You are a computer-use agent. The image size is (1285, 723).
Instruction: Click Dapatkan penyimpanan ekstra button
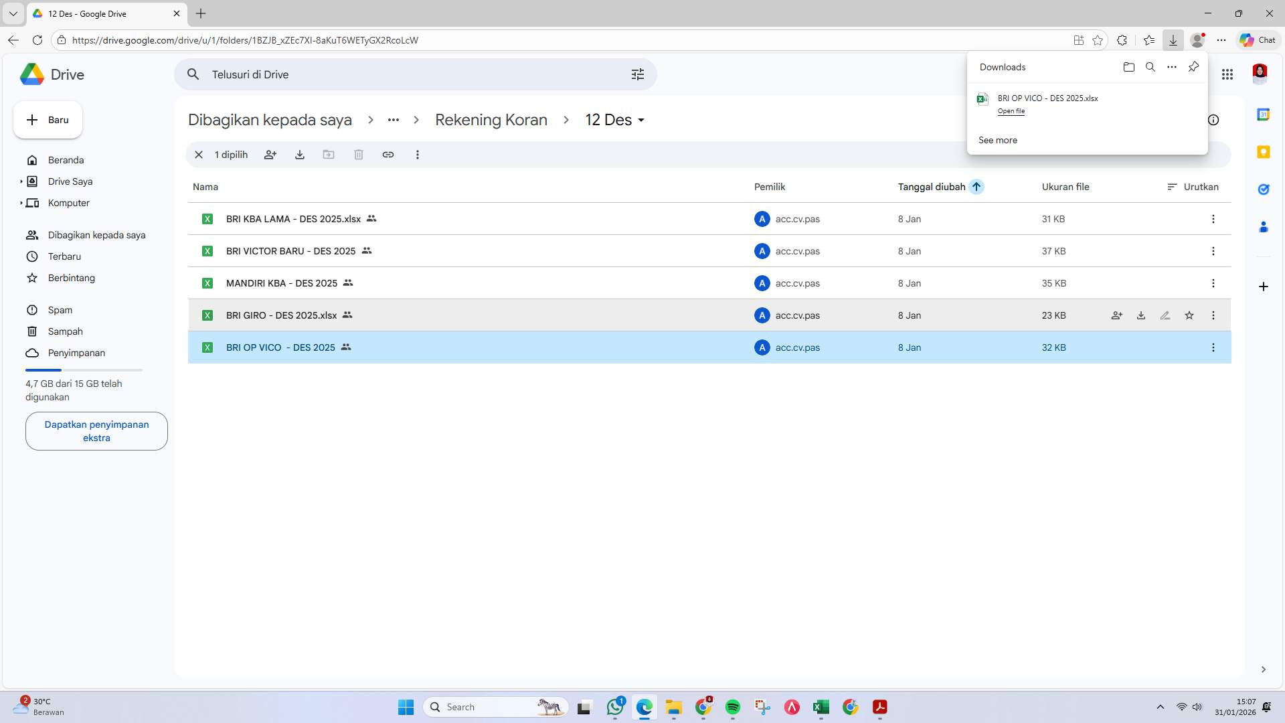(x=96, y=430)
